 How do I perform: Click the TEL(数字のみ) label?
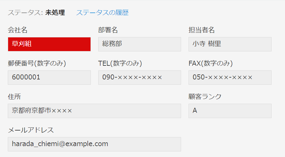tap(120, 63)
